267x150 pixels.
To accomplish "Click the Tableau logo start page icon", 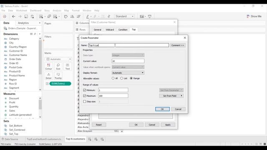I will pos(5,16).
